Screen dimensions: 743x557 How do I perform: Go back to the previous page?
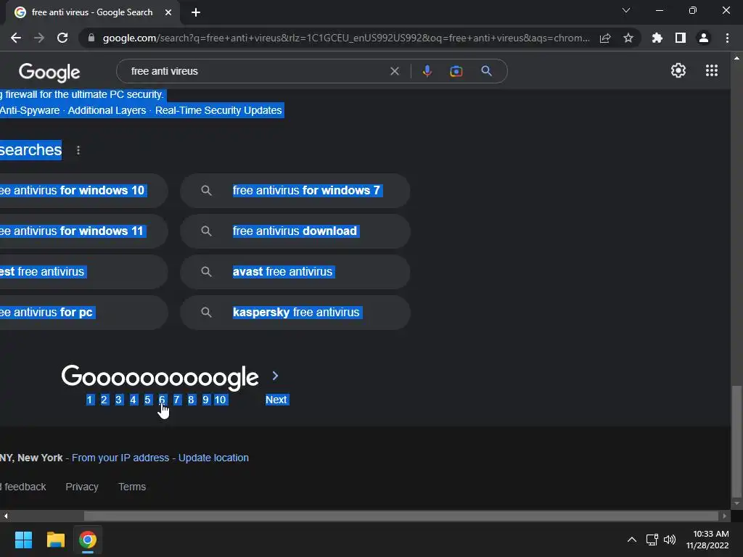point(16,38)
